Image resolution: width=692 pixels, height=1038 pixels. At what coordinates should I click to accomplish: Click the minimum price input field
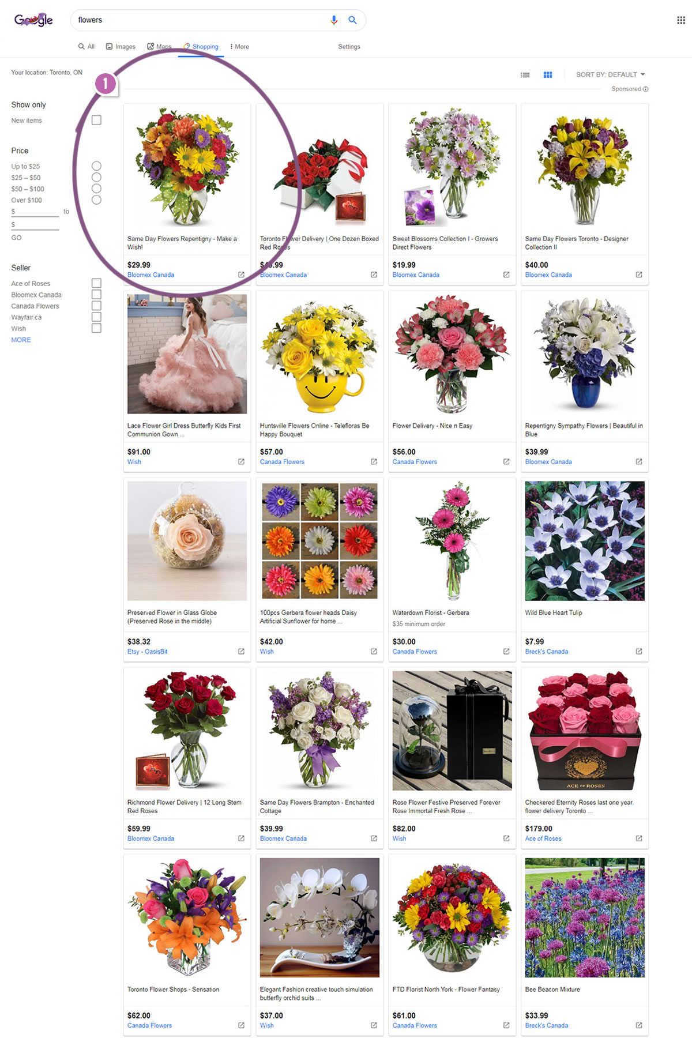click(35, 212)
